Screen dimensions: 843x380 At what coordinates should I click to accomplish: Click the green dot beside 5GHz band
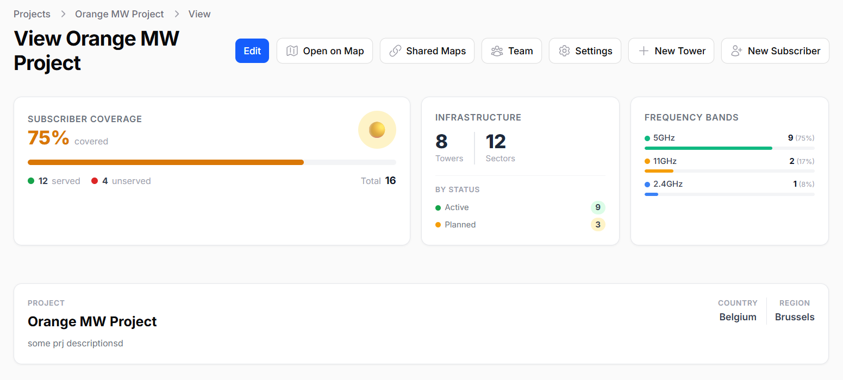tap(647, 138)
